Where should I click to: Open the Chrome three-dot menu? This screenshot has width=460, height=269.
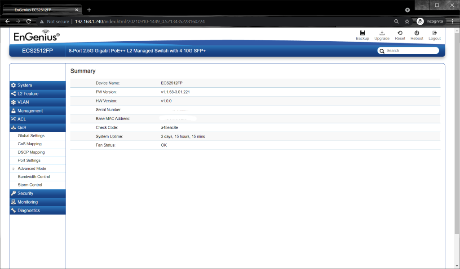(453, 22)
